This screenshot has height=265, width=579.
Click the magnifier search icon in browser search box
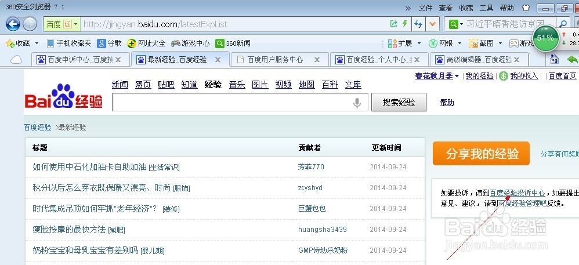point(563,24)
